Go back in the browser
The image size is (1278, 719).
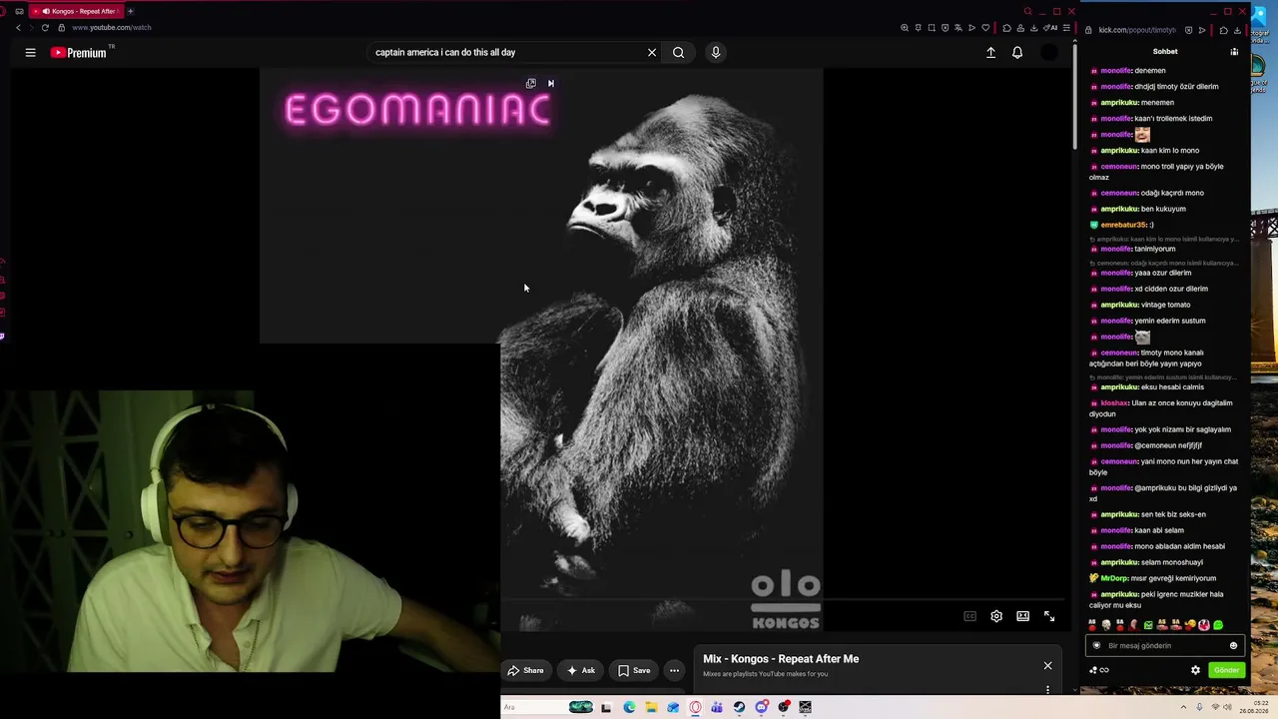[x=18, y=27]
